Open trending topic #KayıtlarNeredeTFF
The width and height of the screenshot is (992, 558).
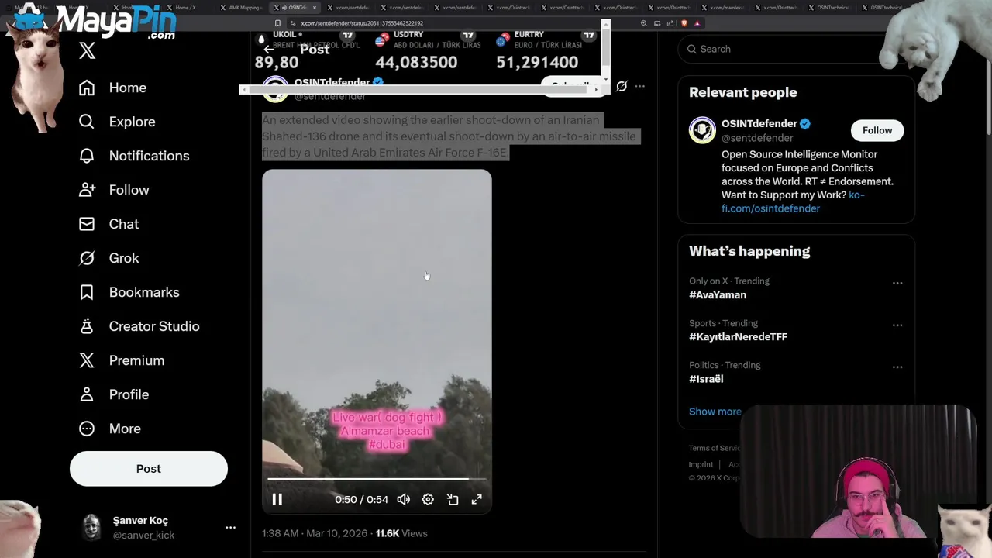pos(738,337)
